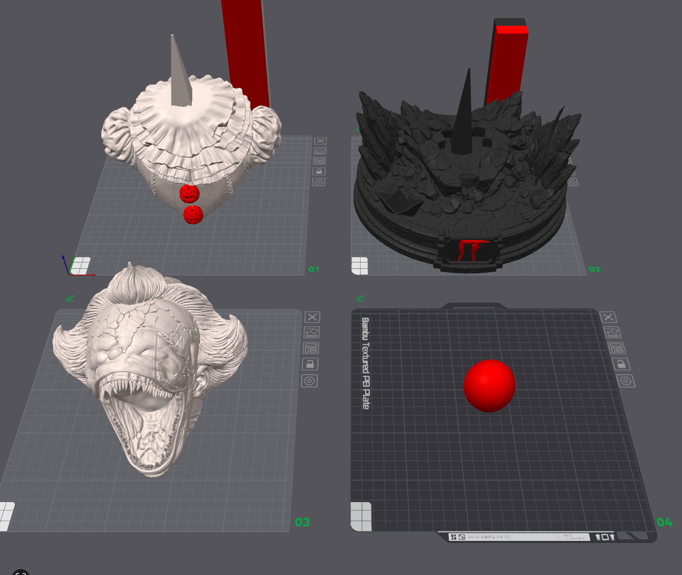The height and width of the screenshot is (575, 682).
Task: Select plate number label 02
Action: click(x=595, y=269)
